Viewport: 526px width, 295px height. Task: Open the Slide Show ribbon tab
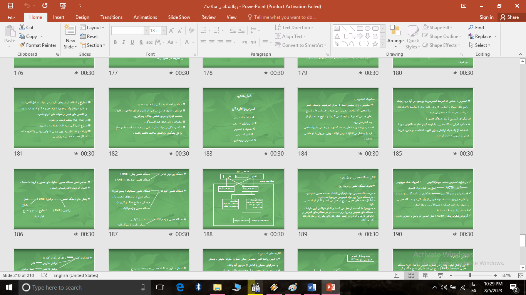point(179,17)
